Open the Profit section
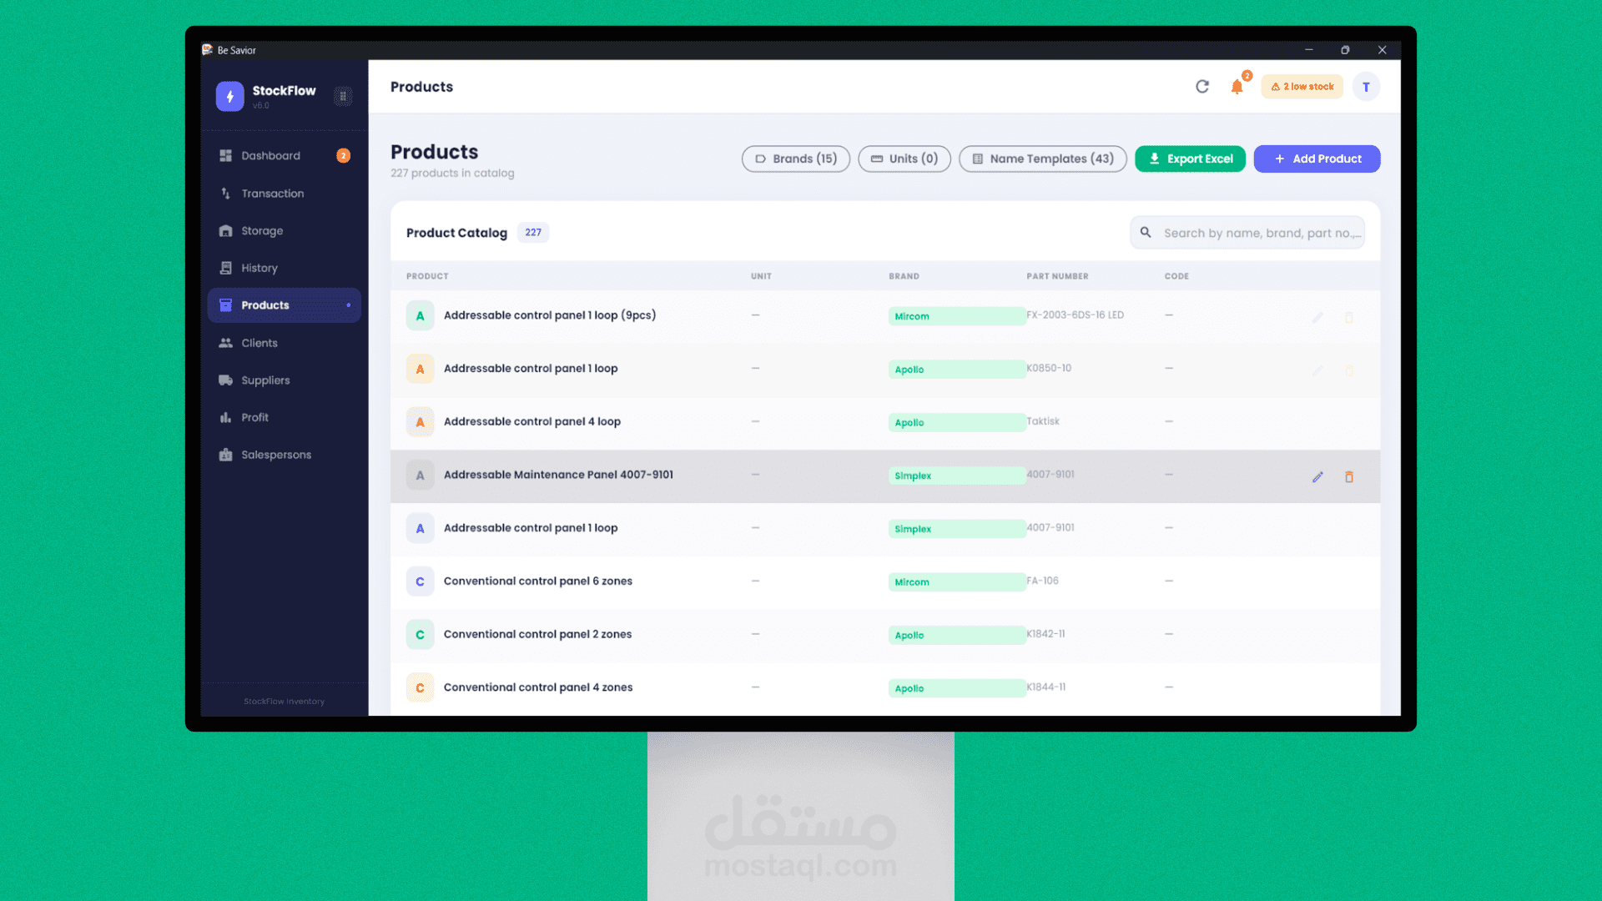 click(254, 418)
